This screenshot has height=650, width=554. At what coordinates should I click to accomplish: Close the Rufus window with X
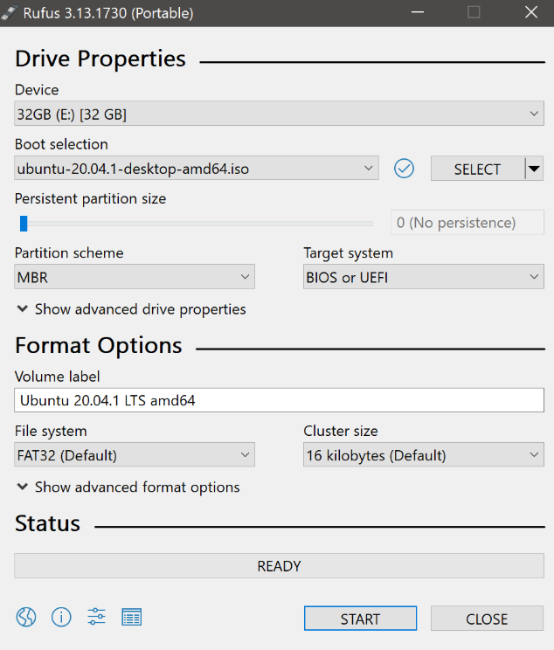[x=531, y=12]
